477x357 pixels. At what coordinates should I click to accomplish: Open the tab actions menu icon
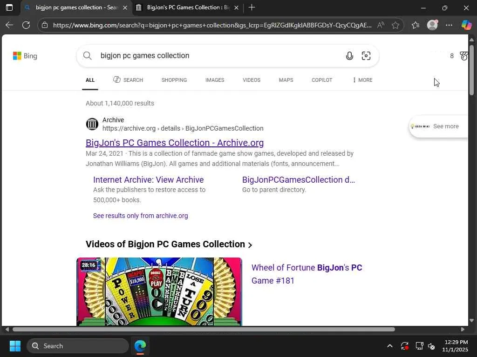tap(9, 7)
